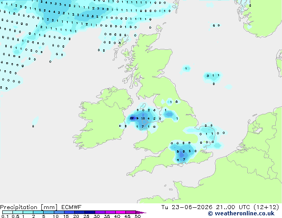Click the '0.5' legend scale label
282x218 pixels.
(16, 216)
